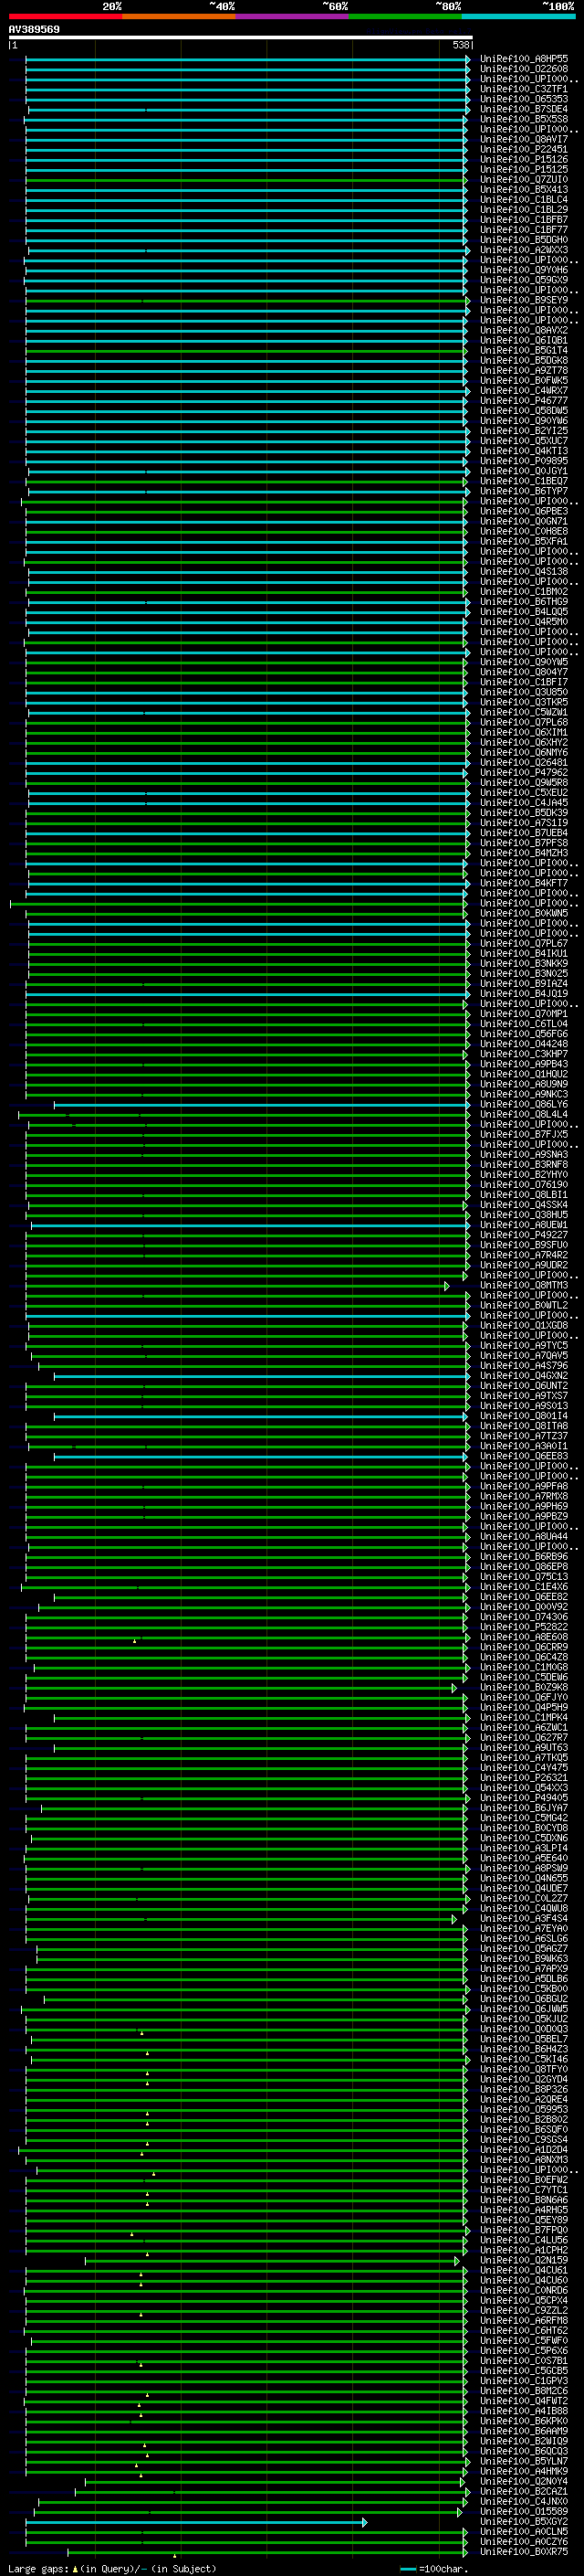Select the UniRef100_C4WRX7 label
This screenshot has height=2576, width=584.
pyautogui.click(x=524, y=390)
